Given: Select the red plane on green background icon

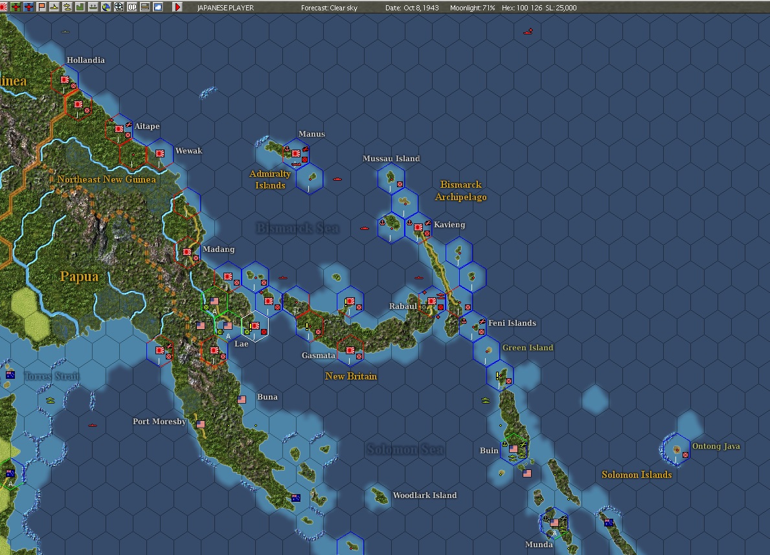Looking at the screenshot, I should [x=16, y=7].
